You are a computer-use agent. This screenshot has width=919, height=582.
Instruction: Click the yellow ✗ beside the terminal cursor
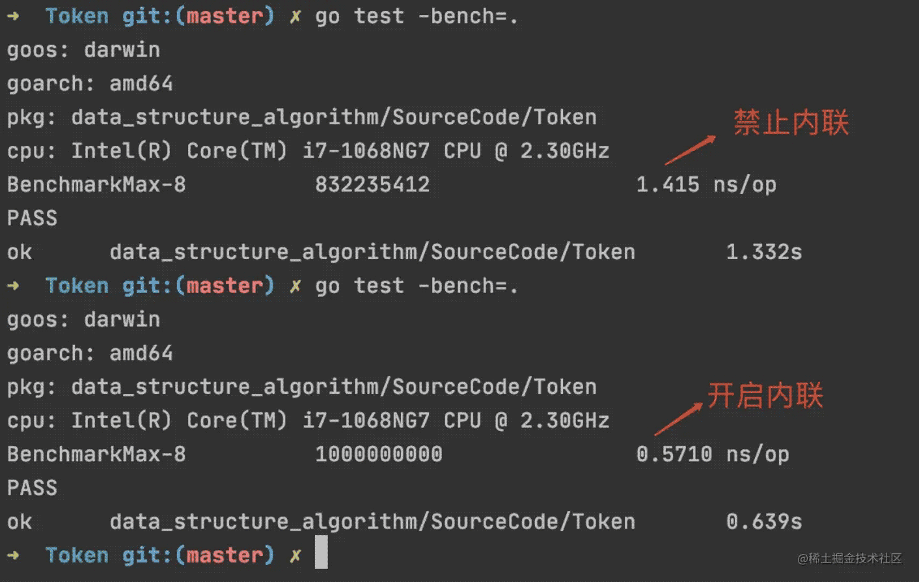point(295,555)
